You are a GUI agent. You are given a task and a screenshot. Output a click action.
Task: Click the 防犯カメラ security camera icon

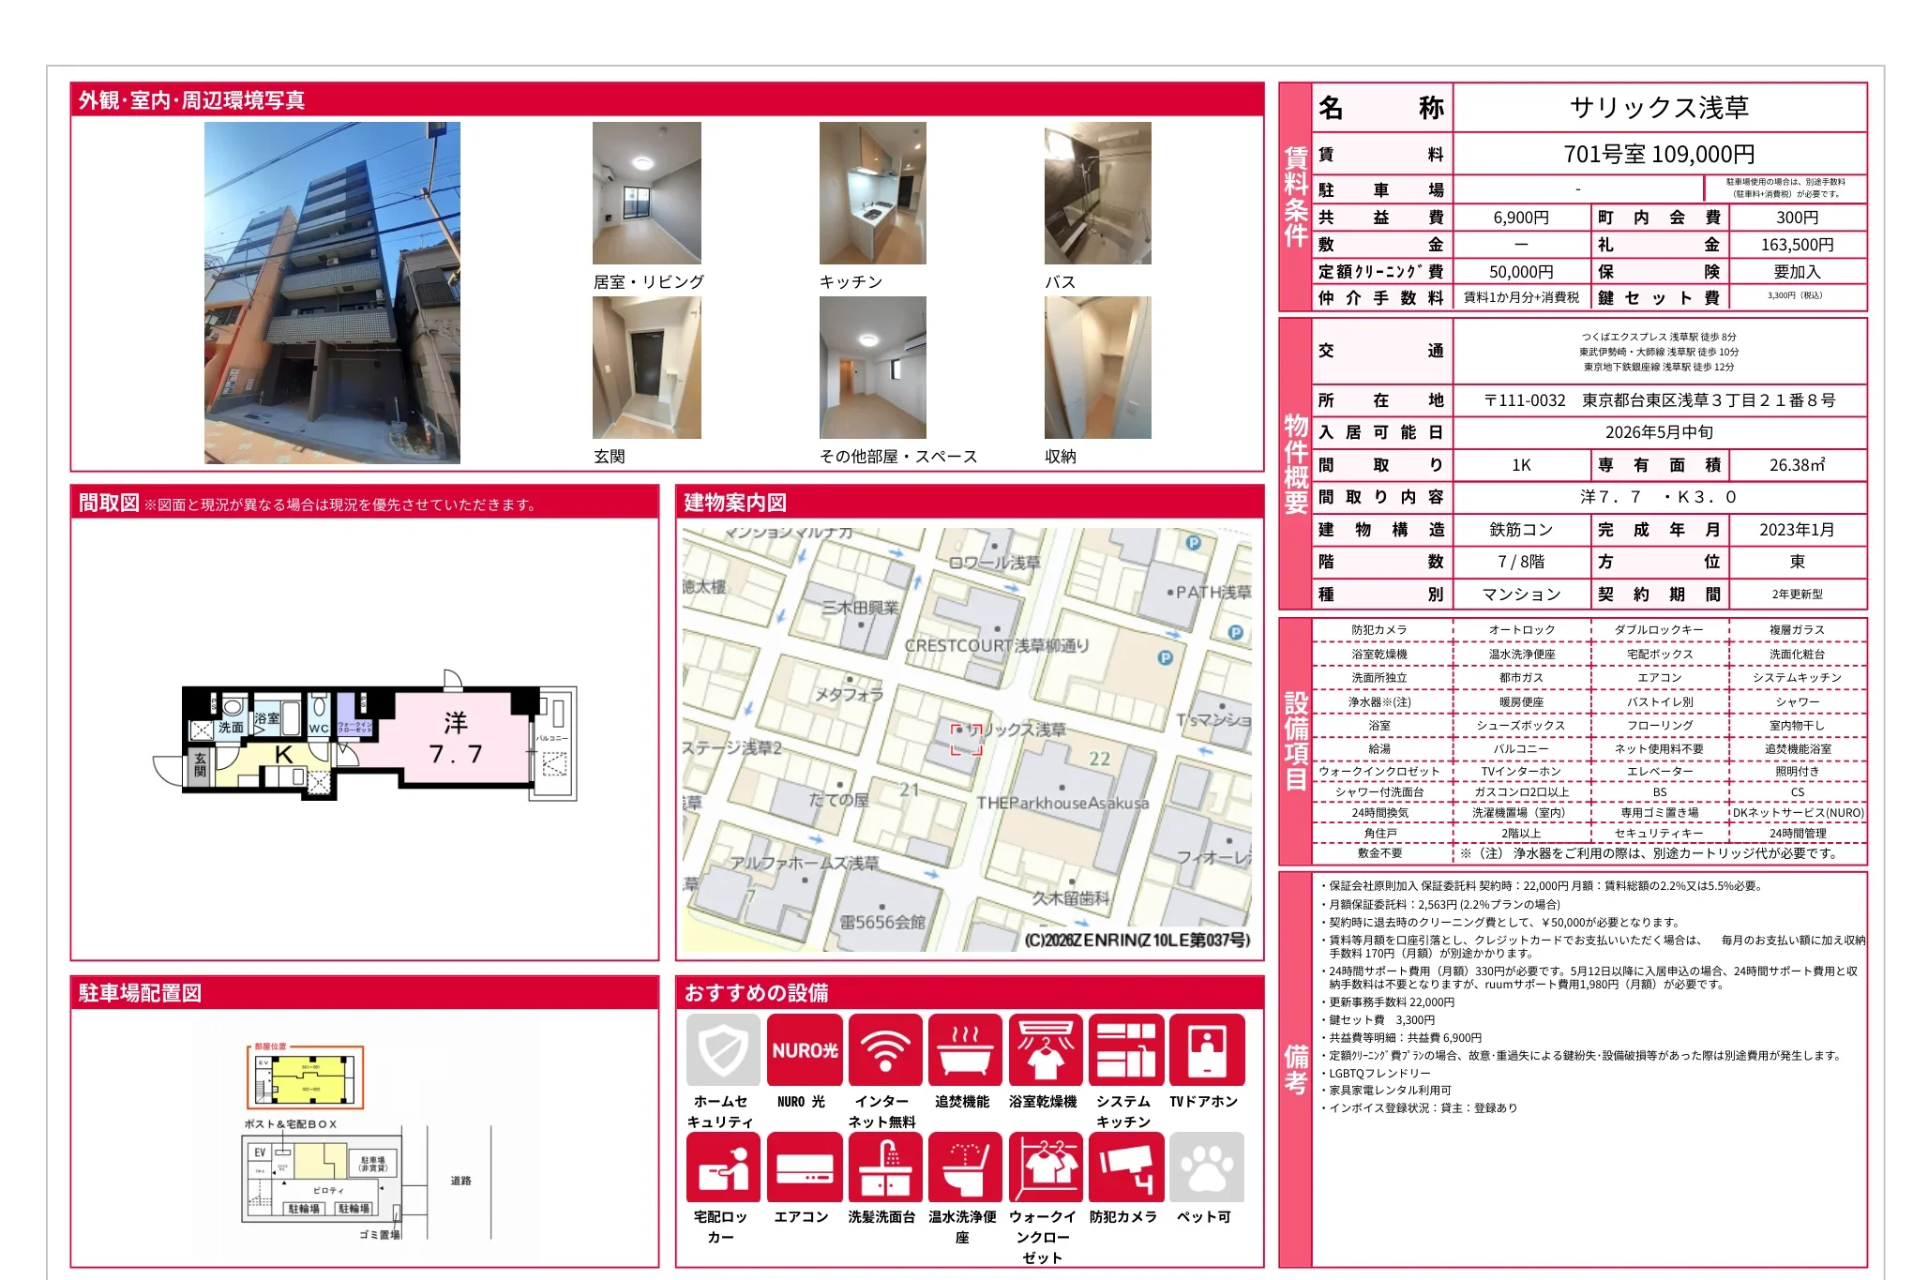1125,1167
